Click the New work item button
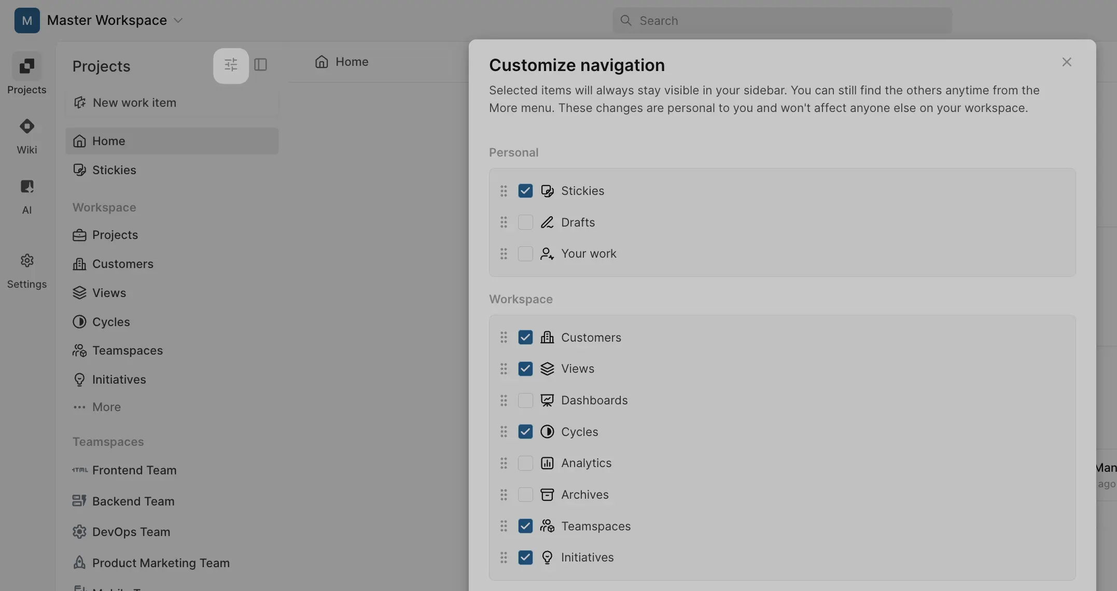The image size is (1117, 591). point(134,102)
